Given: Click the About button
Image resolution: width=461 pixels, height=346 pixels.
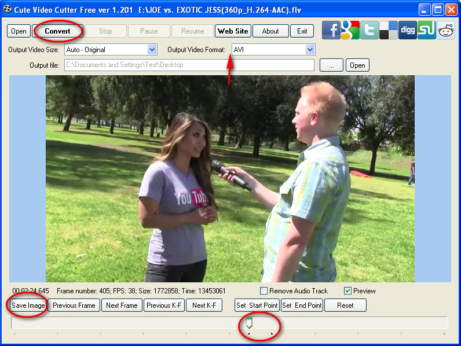Looking at the screenshot, I should pyautogui.click(x=270, y=31).
